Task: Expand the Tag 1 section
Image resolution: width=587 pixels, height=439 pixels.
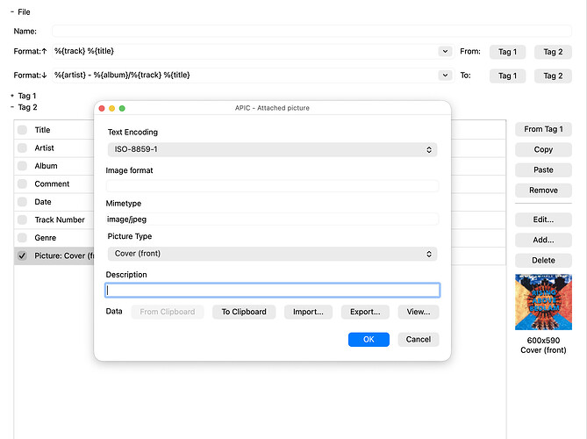Action: (12, 96)
